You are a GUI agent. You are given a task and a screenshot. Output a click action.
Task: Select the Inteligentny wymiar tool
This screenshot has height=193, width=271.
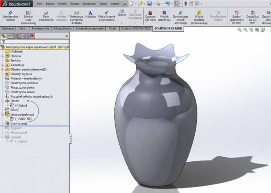10,15
